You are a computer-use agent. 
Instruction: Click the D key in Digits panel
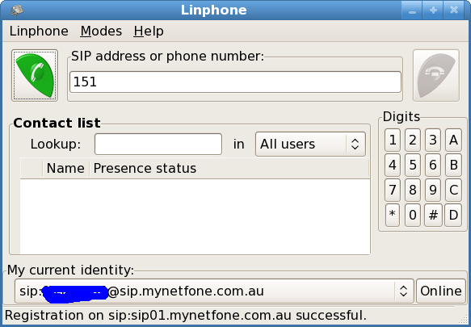[x=453, y=215]
